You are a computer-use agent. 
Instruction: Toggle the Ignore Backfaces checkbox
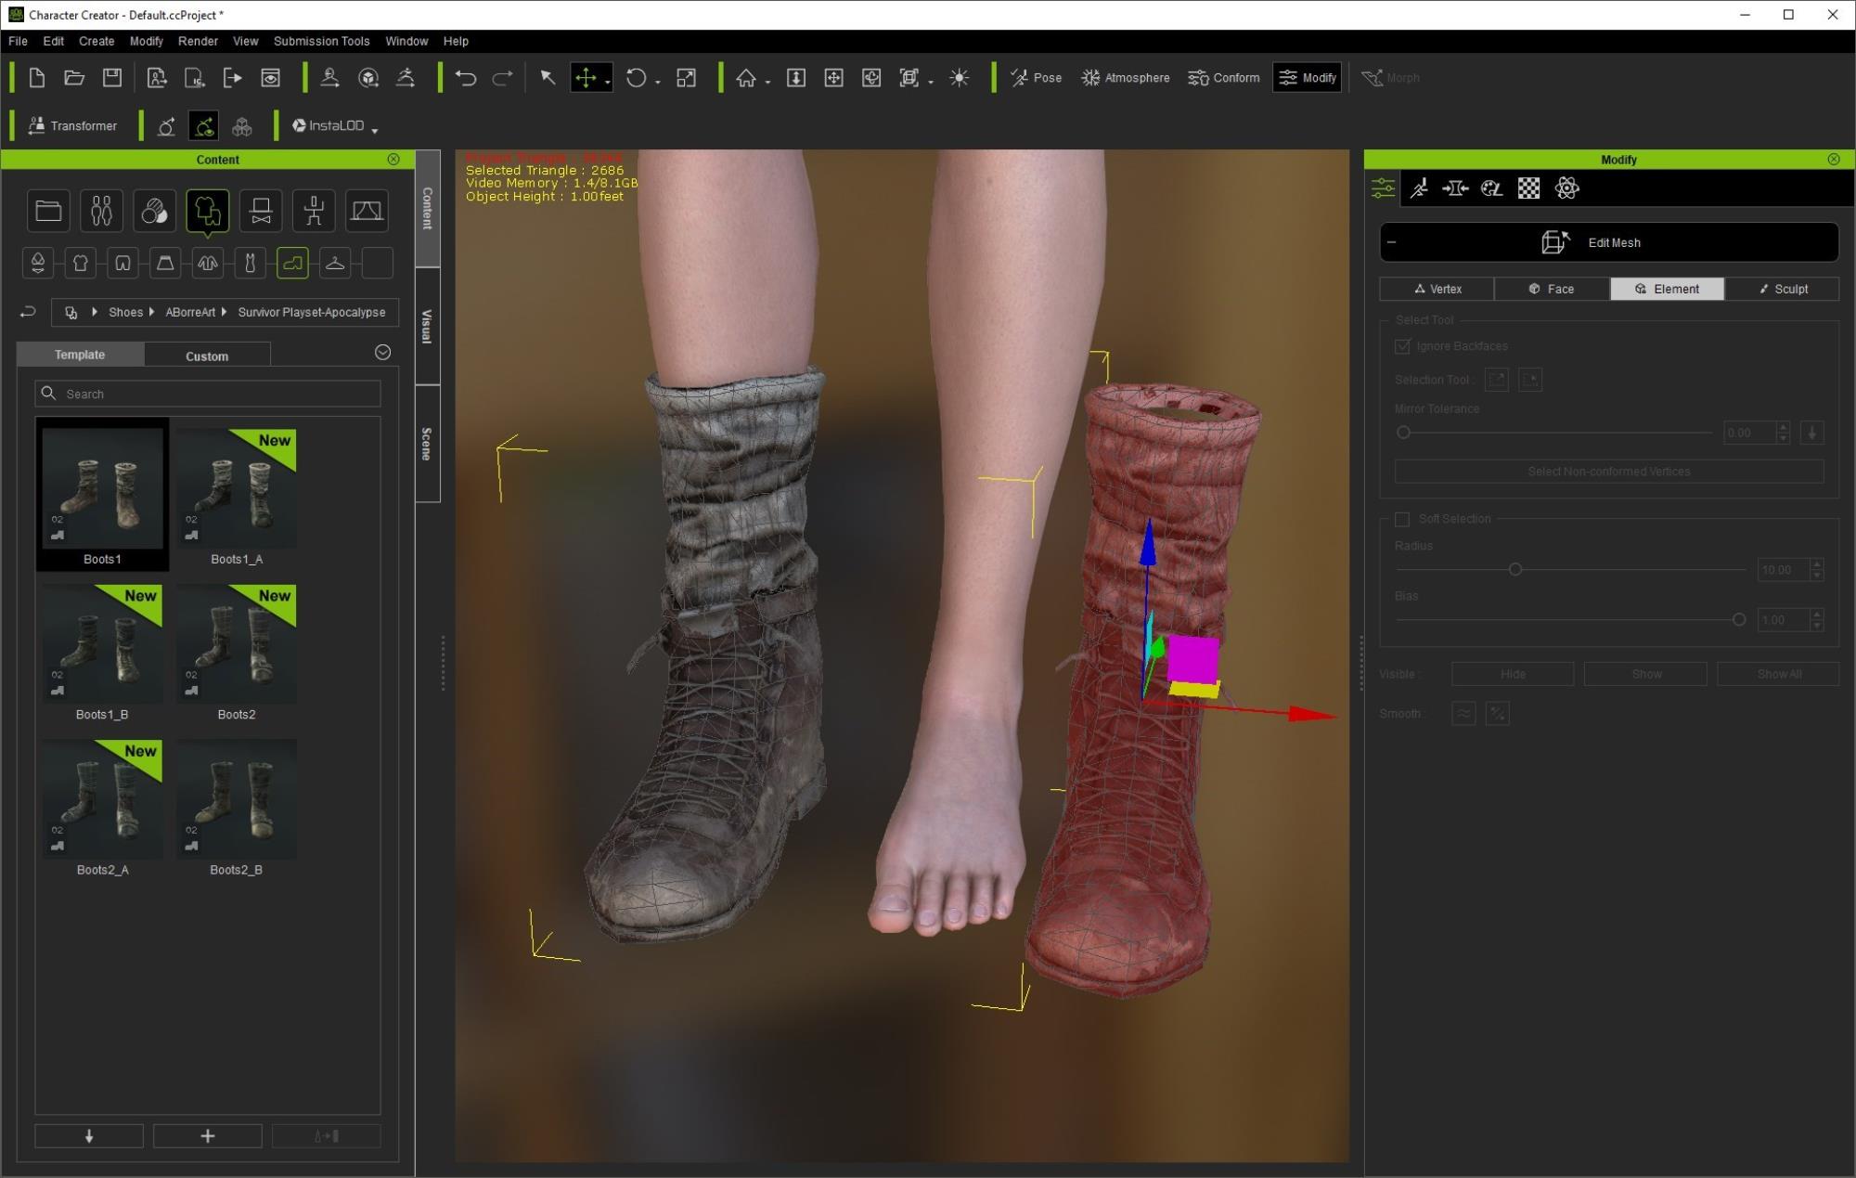click(x=1402, y=346)
